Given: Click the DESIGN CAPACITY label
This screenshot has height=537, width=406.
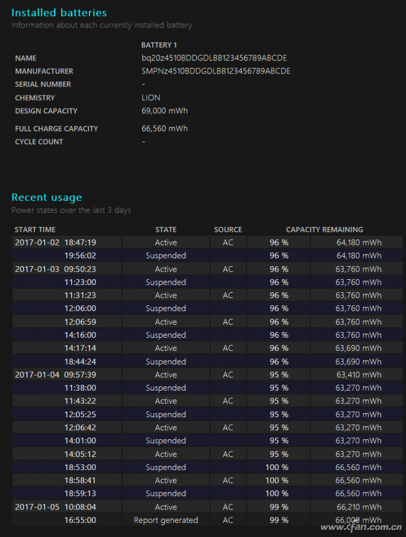Looking at the screenshot, I should [46, 111].
